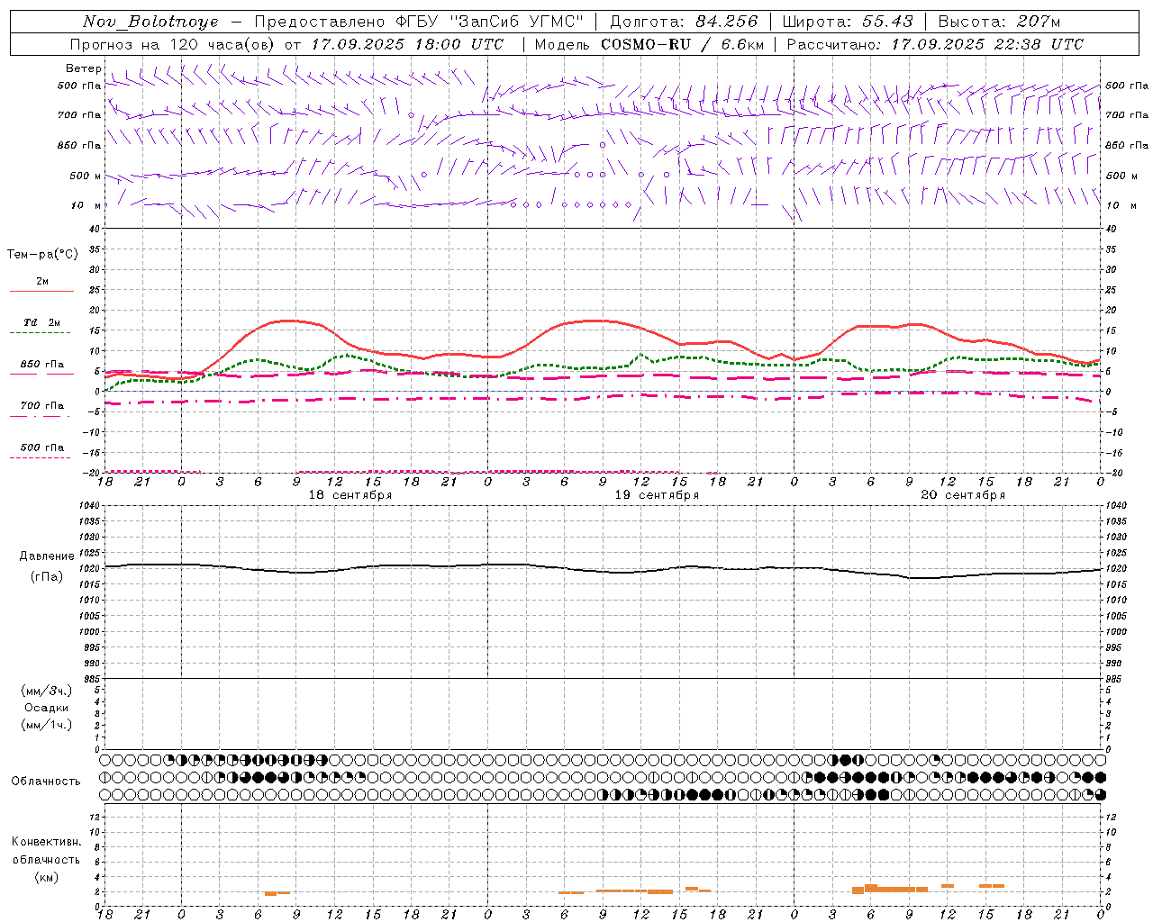Click the 20 сентября date label

coord(963,495)
